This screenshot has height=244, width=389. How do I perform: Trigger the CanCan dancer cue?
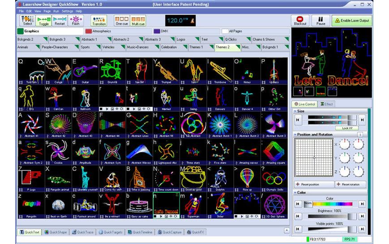pyautogui.click(x=58, y=98)
